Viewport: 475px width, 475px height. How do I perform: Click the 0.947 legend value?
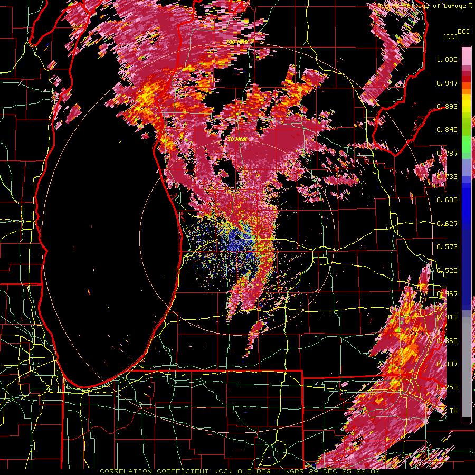point(447,83)
